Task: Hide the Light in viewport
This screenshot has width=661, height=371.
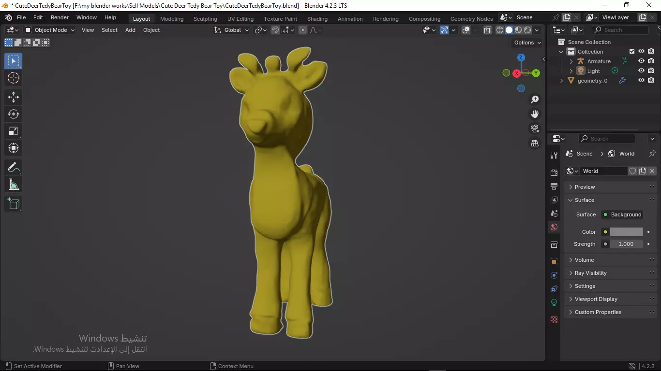Action: pyautogui.click(x=641, y=71)
